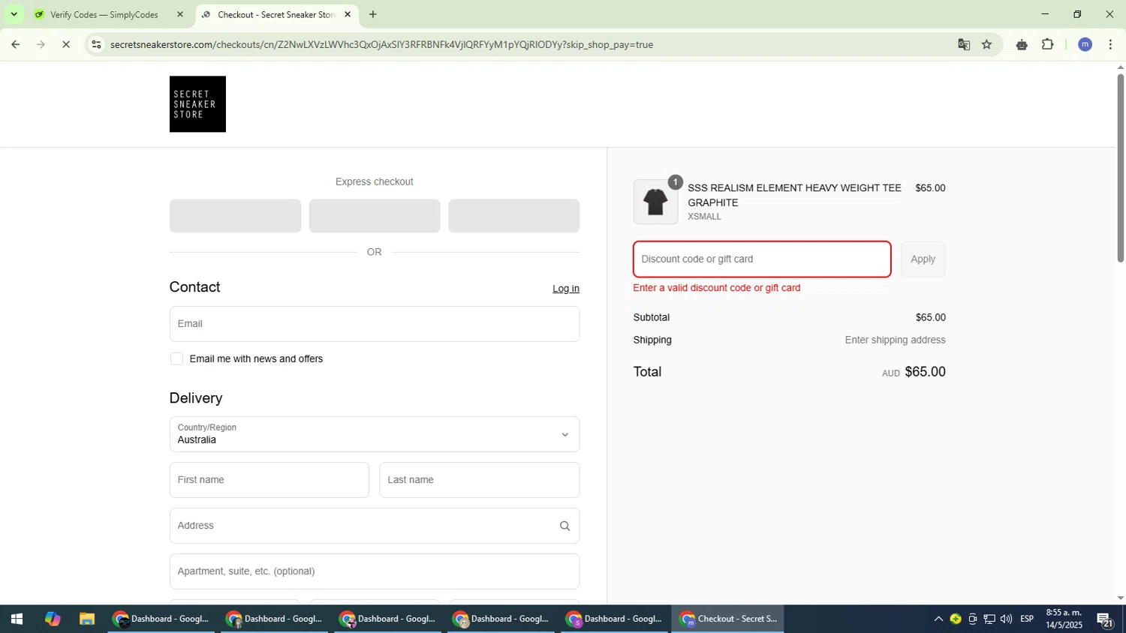
Task: Switch to the first Dashboard Chrome taskbar window
Action: [x=161, y=619]
